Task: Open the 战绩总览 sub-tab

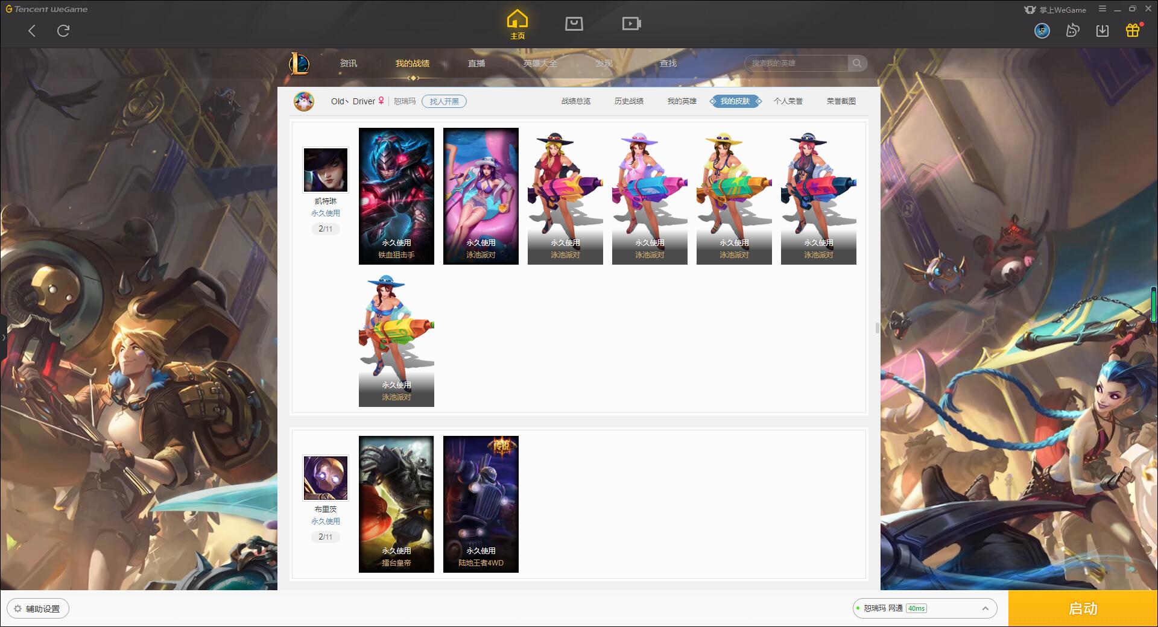Action: (576, 101)
